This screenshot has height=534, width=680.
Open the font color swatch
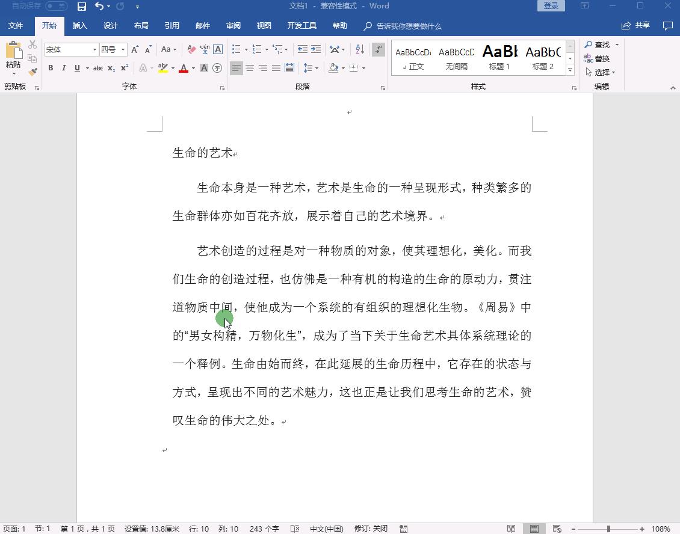click(184, 68)
